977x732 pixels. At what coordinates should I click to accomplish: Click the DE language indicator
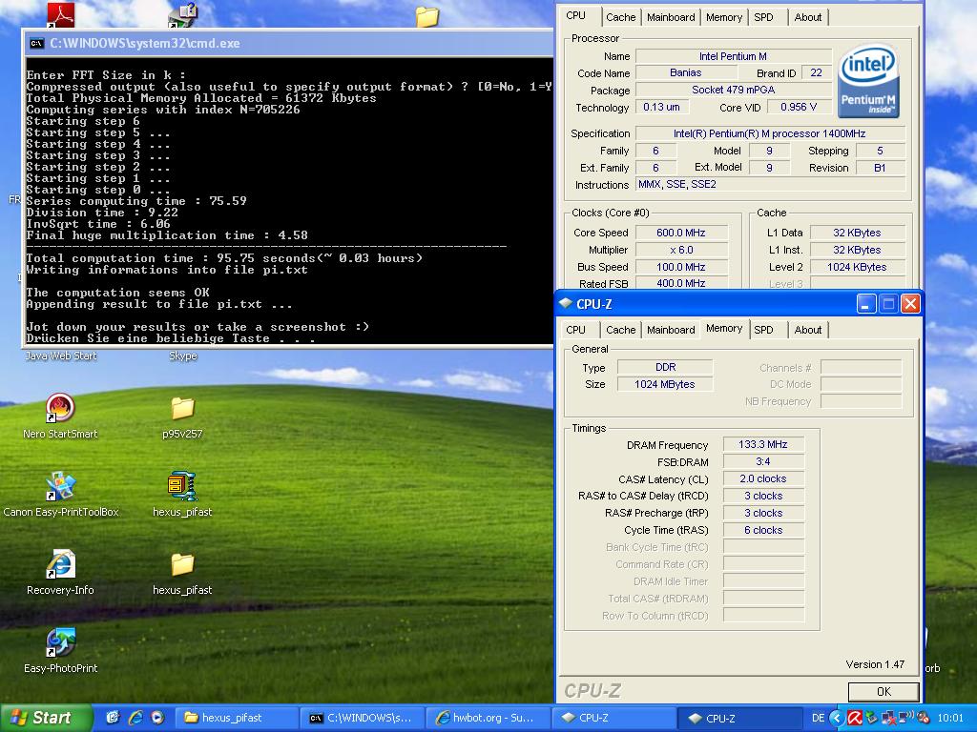818,718
